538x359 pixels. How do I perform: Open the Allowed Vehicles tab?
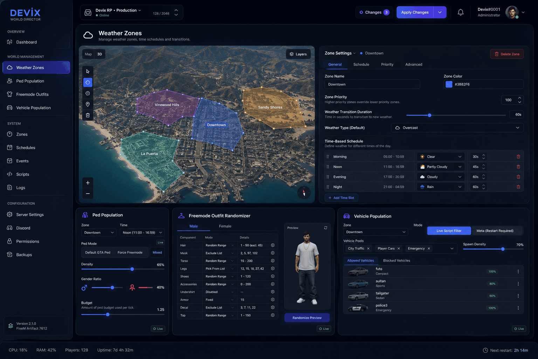coord(360,260)
